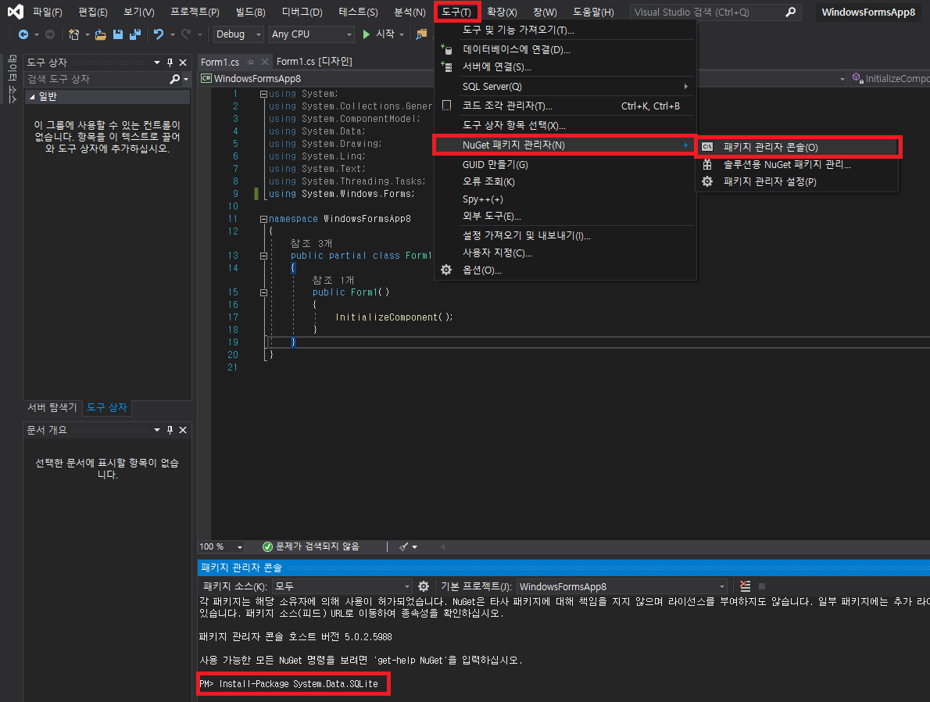Click the code cleanup broom icon
The width and height of the screenshot is (930, 702).
tap(404, 546)
